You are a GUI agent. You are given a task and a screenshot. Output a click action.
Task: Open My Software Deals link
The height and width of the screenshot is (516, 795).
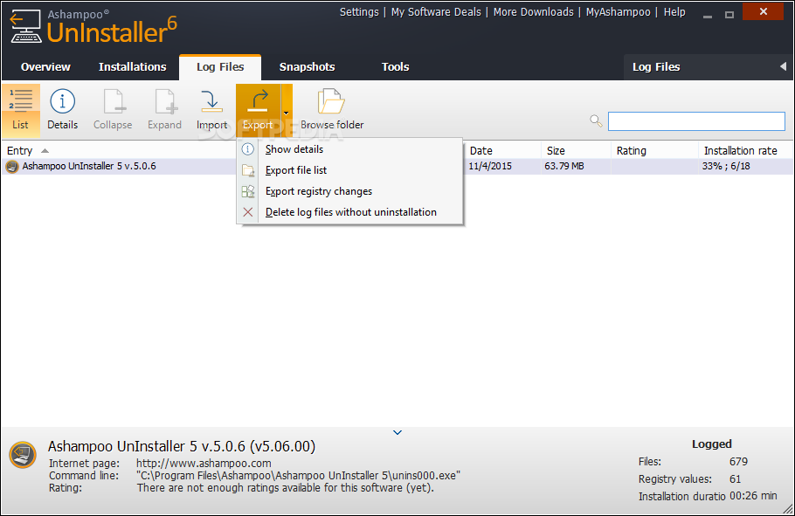[436, 12]
